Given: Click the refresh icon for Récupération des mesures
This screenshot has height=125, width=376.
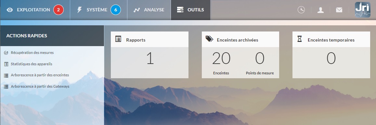Looking at the screenshot, I should 6,53.
